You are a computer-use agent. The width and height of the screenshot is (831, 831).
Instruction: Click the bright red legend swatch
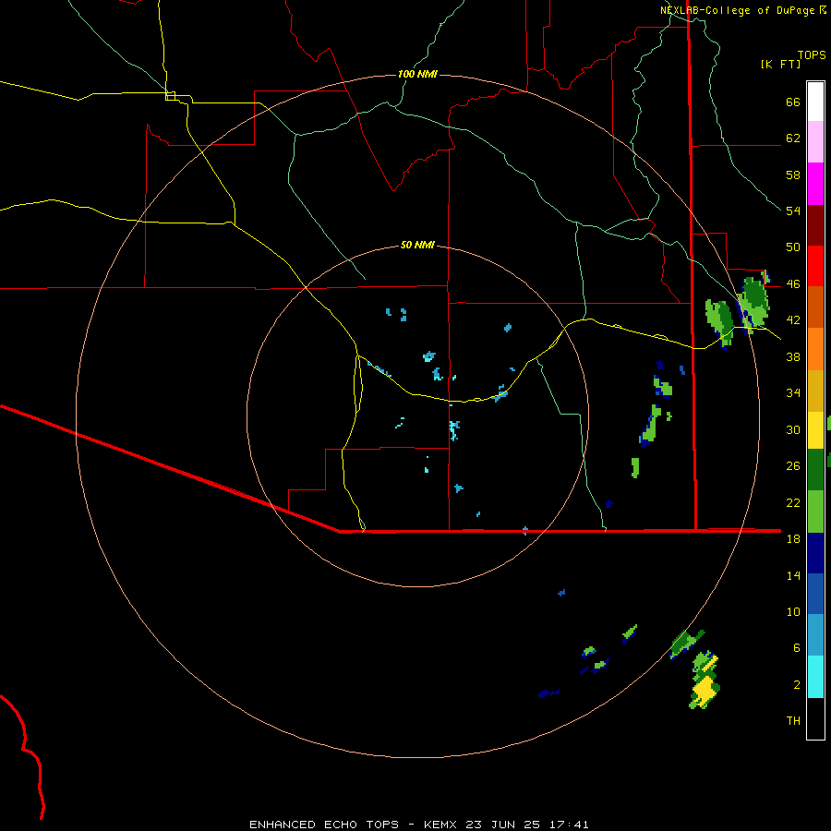pos(815,266)
